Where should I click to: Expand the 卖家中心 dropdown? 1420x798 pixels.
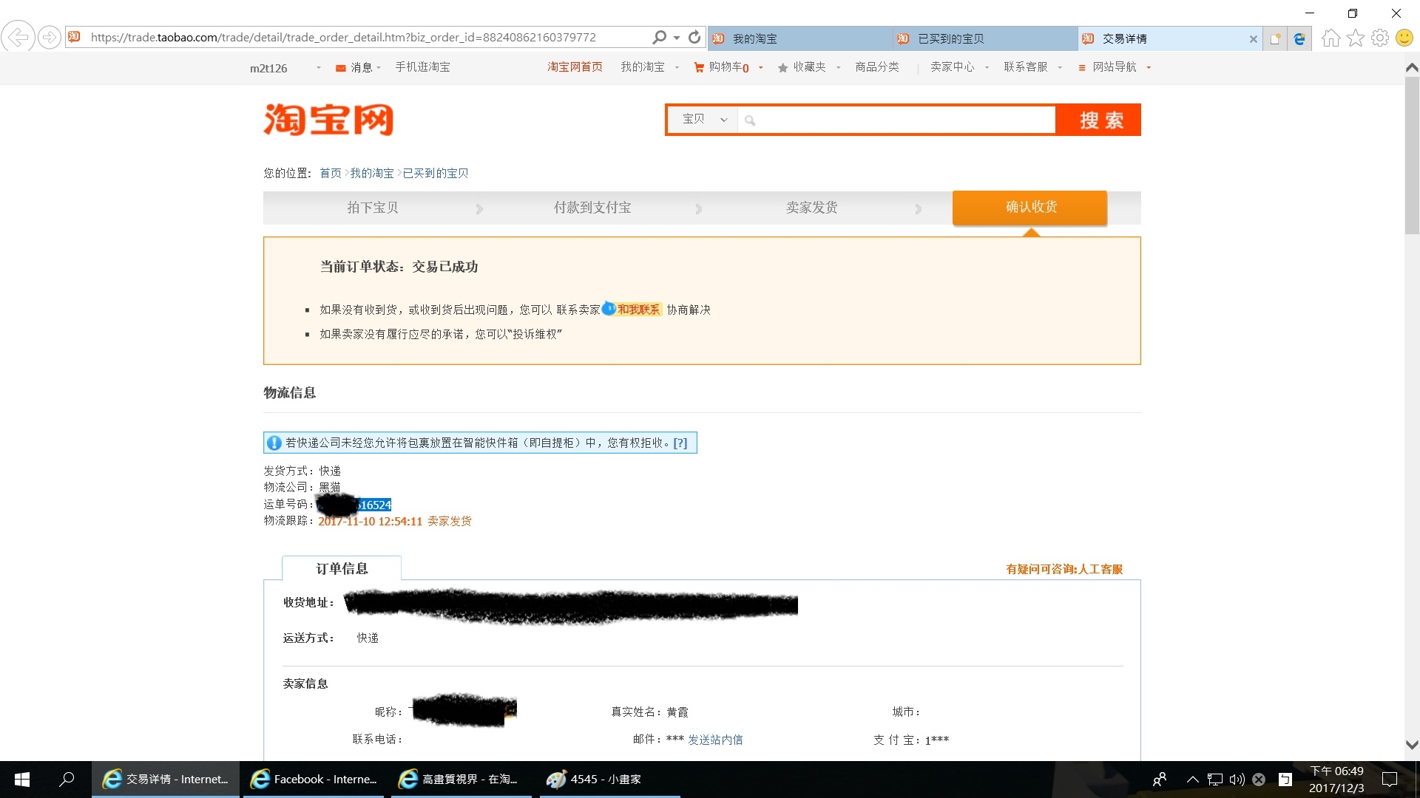click(x=987, y=67)
